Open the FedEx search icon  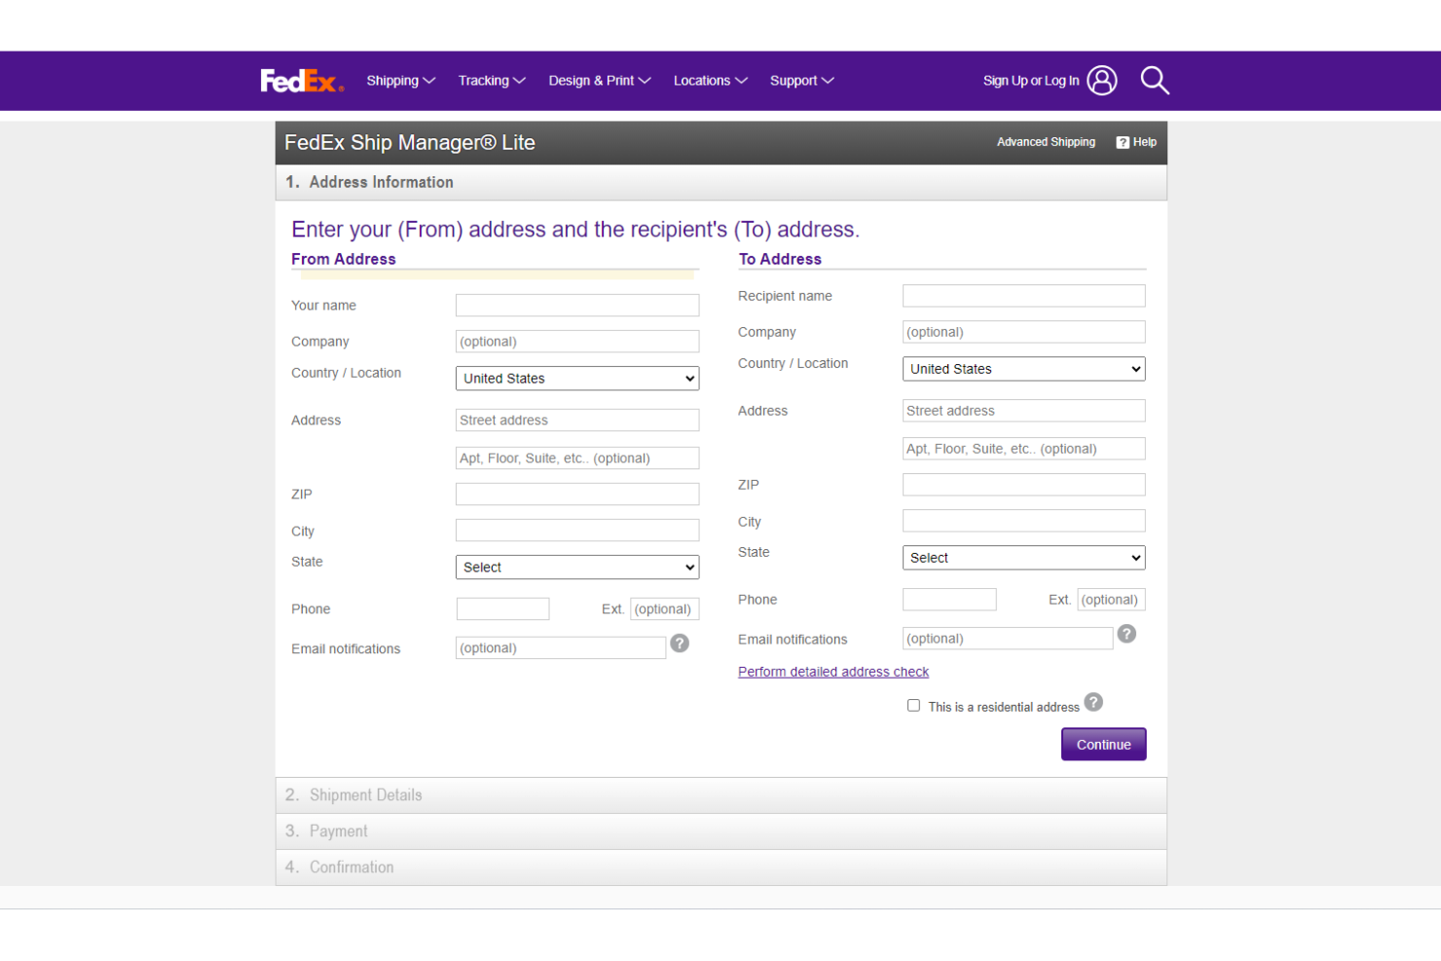1155,80
